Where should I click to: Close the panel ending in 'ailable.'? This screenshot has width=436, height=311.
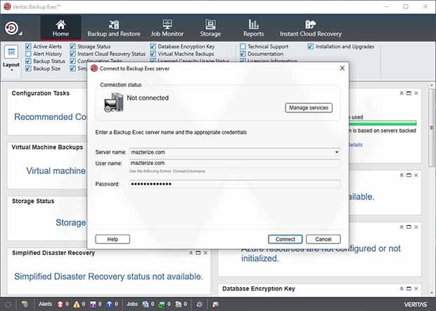(416, 175)
